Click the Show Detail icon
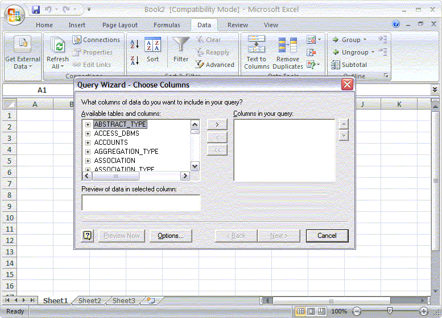The height and width of the screenshot is (318, 442). point(383,39)
